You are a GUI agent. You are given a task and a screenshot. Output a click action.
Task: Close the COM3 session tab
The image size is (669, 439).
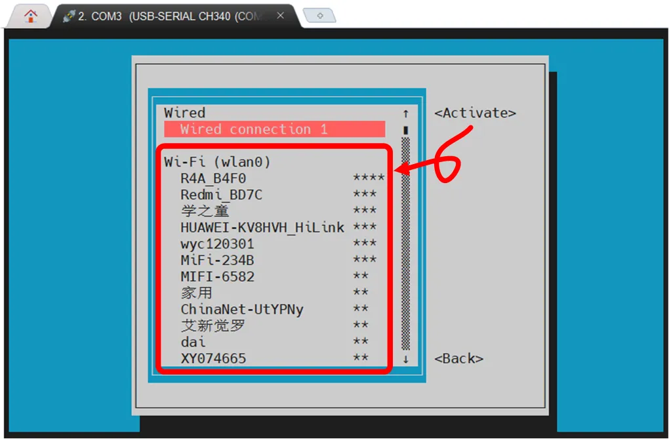point(280,15)
